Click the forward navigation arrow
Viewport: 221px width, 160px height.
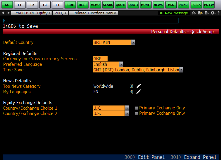point(8,13)
